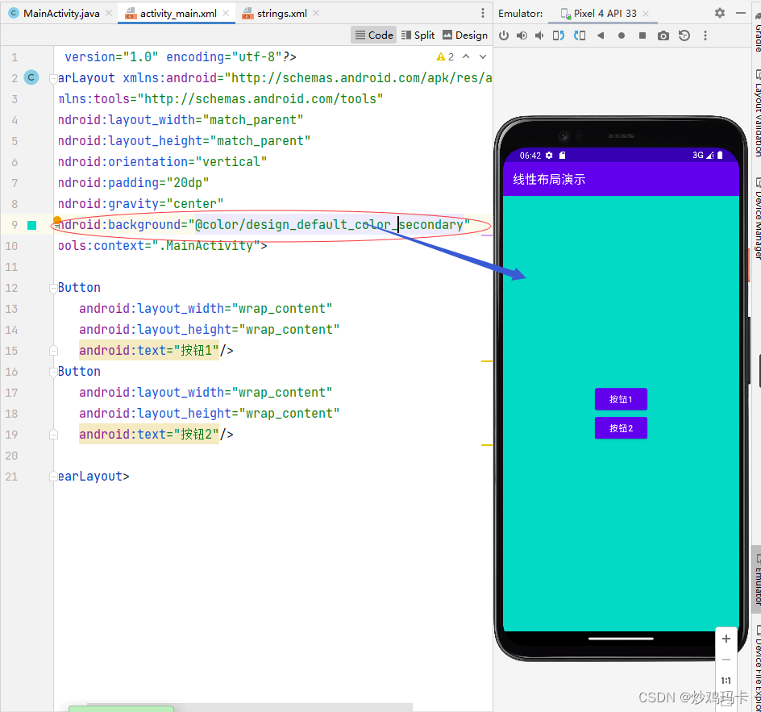Go to the previous highlighted problem

[x=466, y=56]
